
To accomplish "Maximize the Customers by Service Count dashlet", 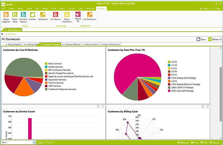I will click(x=103, y=106).
